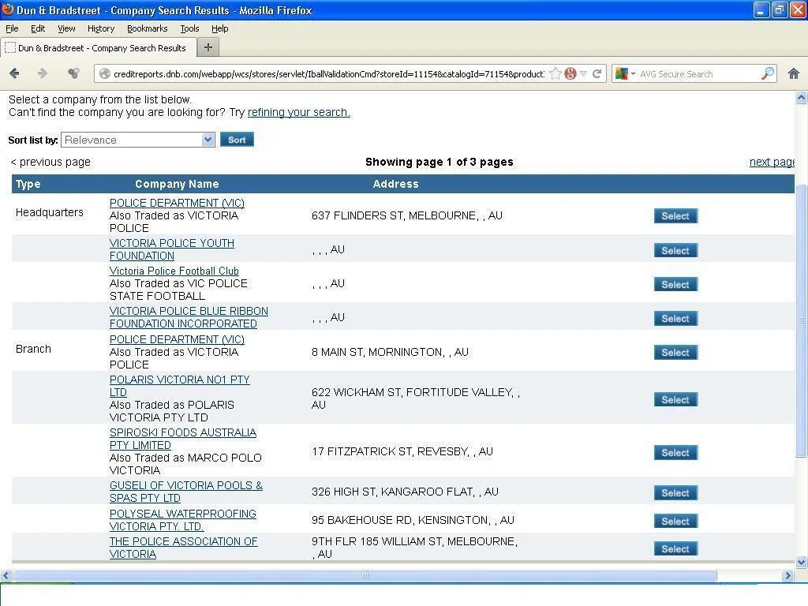
Task: Open SPIROSKI FOODS AUSTRALIA PTY LIMITED link
Action: [x=183, y=439]
